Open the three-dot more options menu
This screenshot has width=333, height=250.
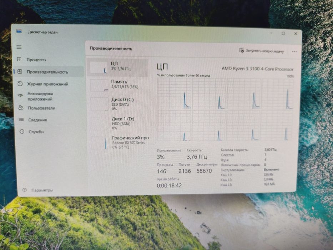[x=294, y=52]
